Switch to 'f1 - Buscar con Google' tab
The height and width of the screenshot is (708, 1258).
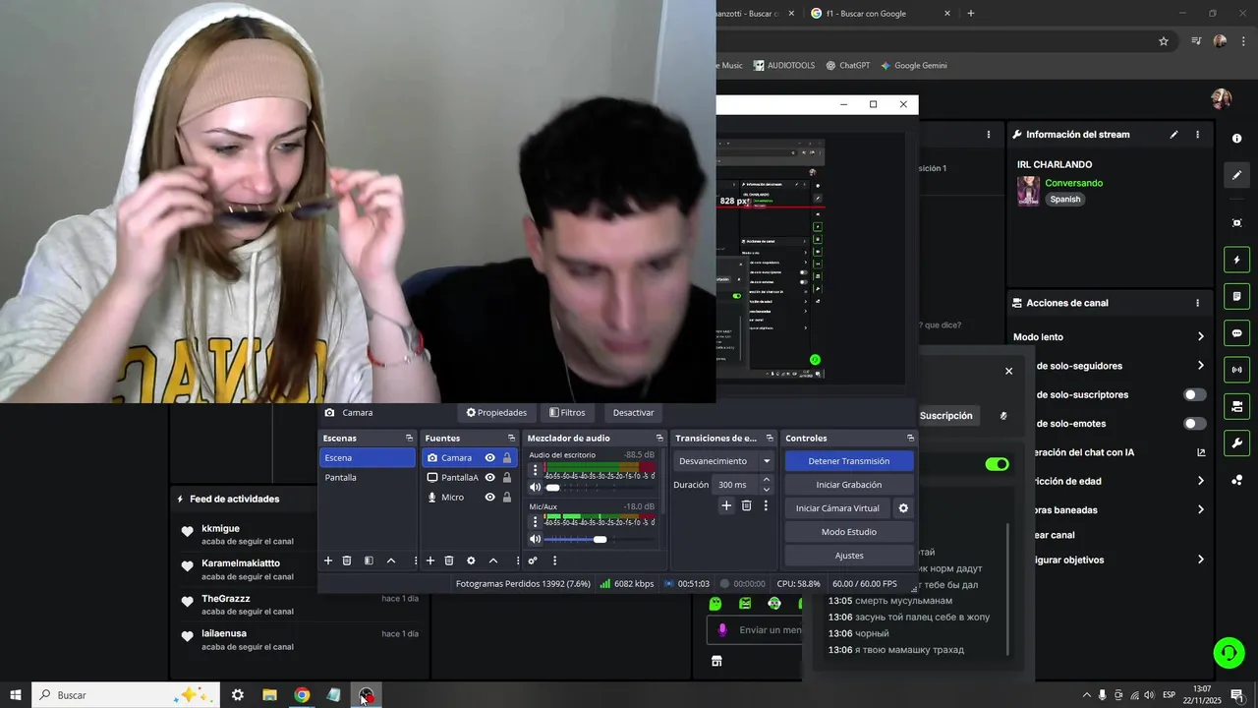click(x=881, y=14)
